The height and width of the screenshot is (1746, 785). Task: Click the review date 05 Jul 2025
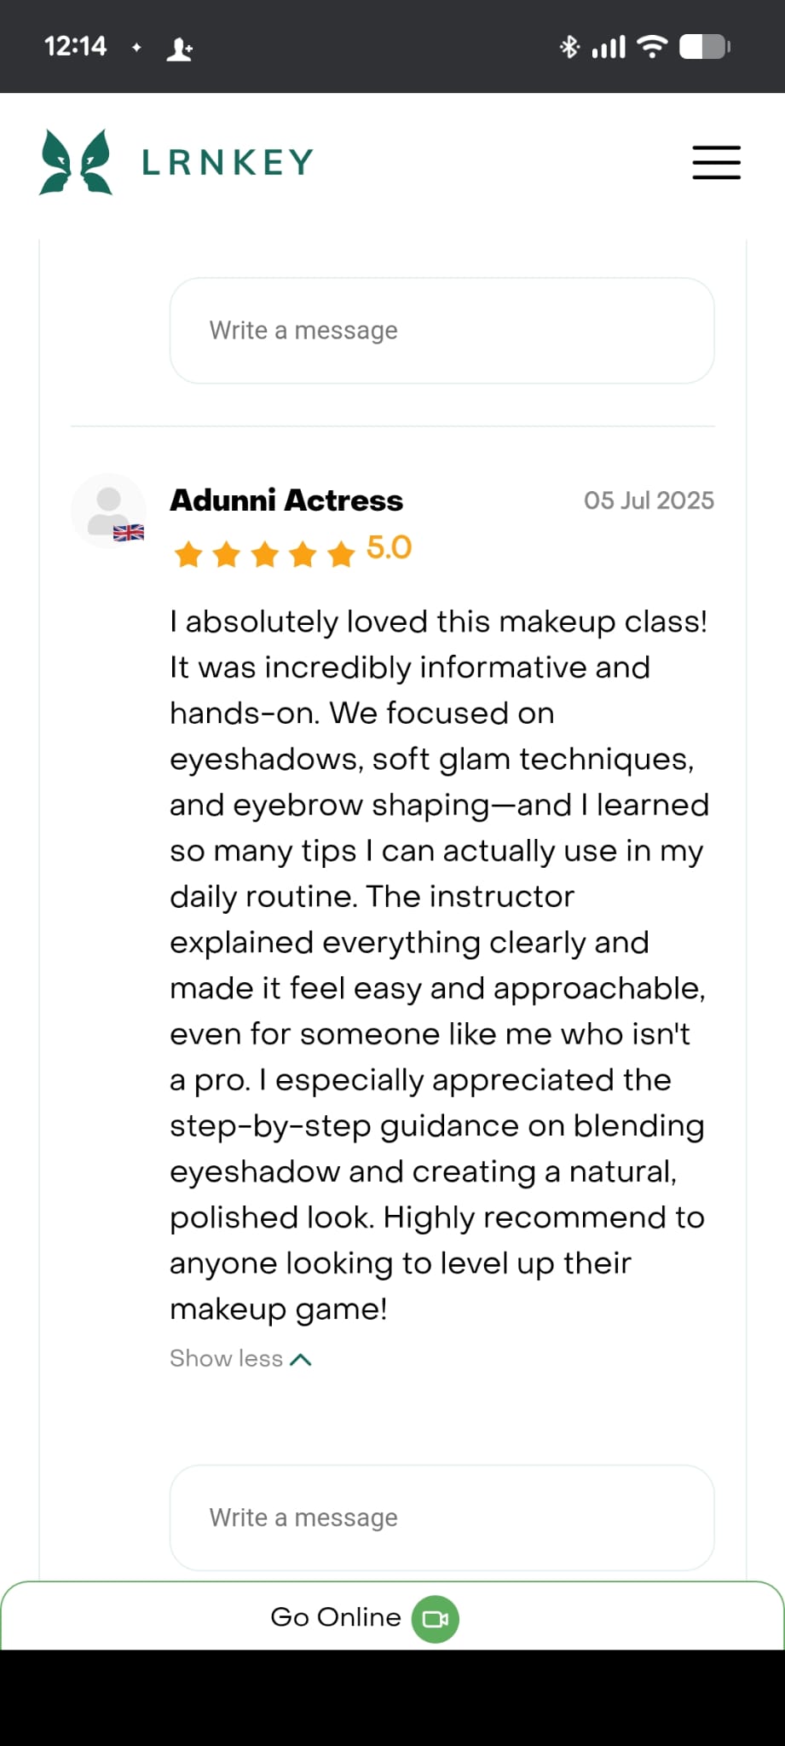(649, 500)
